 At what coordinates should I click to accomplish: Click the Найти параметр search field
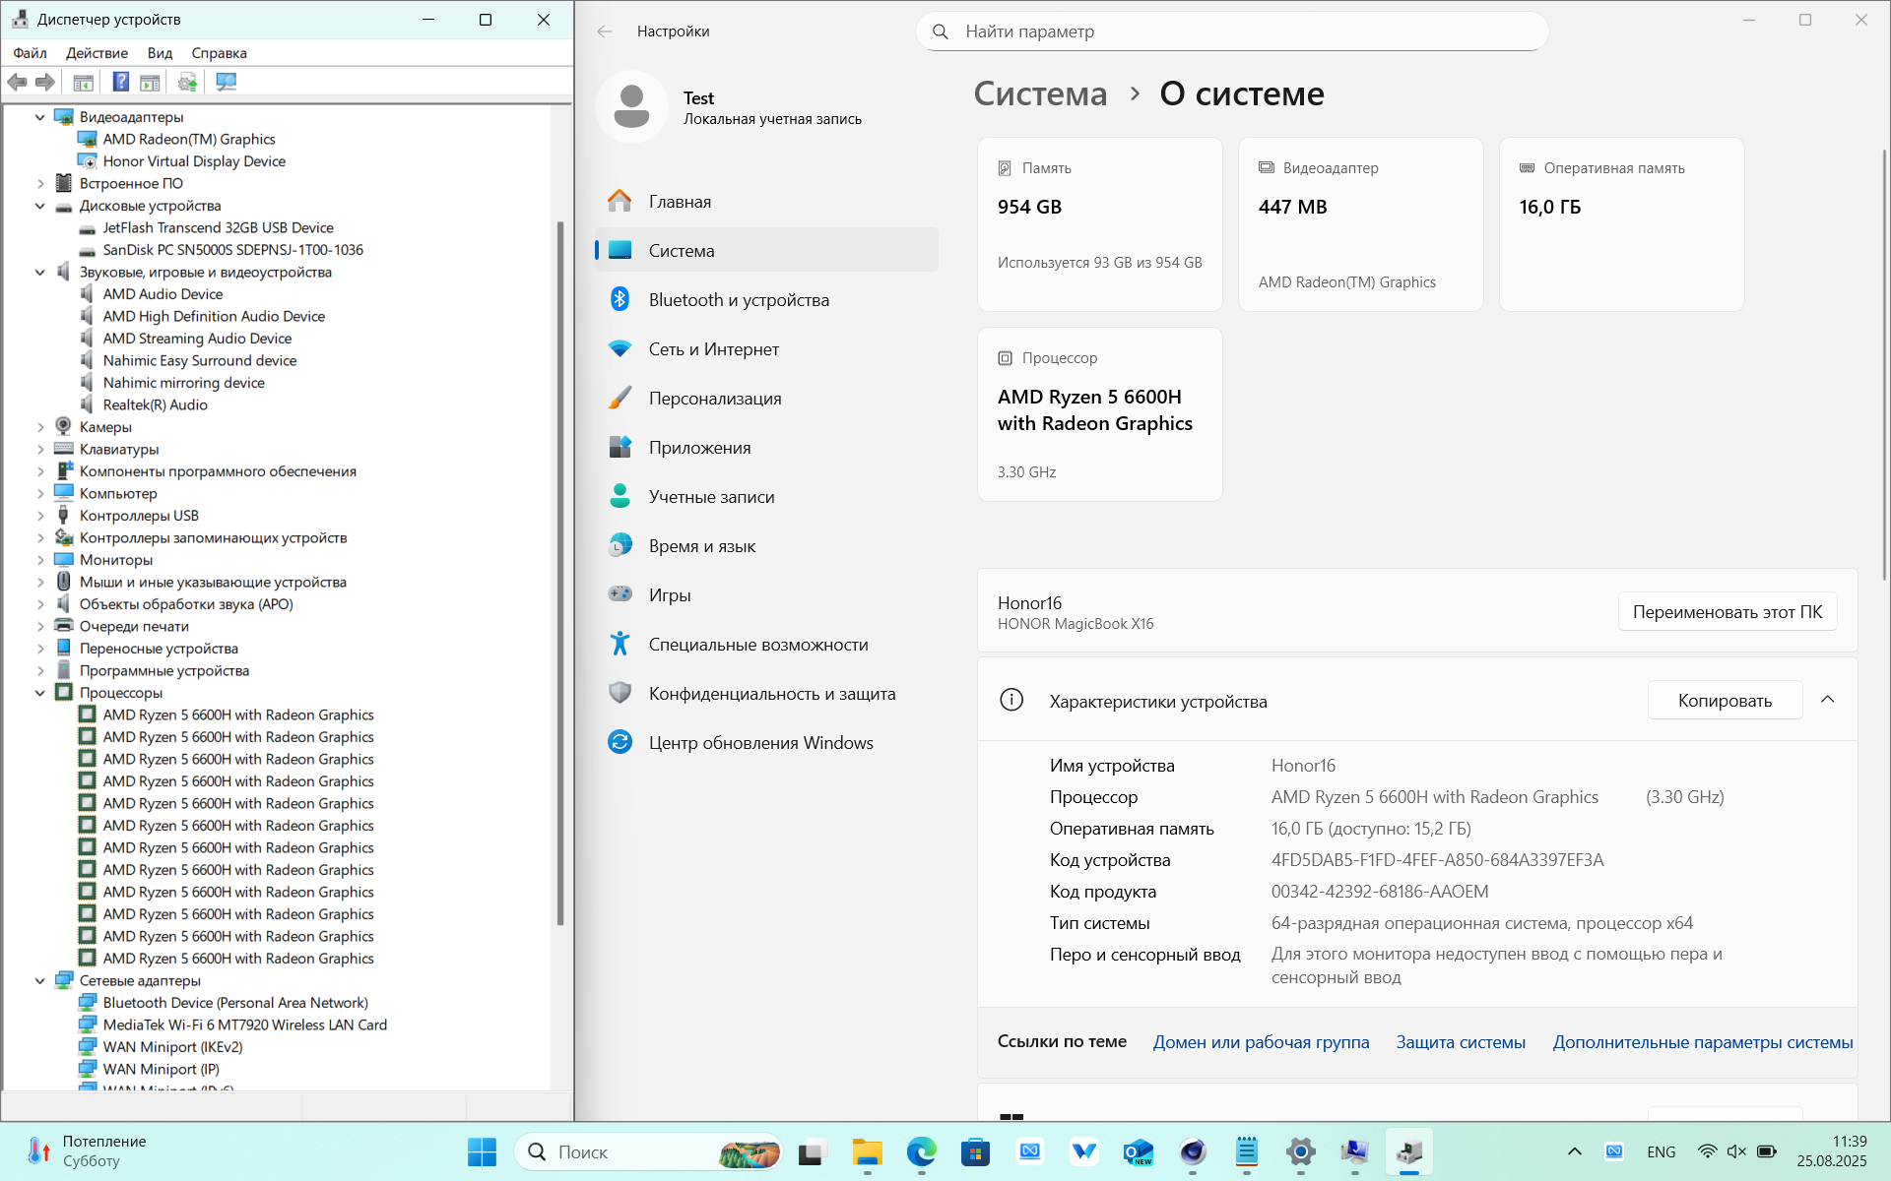(1231, 31)
